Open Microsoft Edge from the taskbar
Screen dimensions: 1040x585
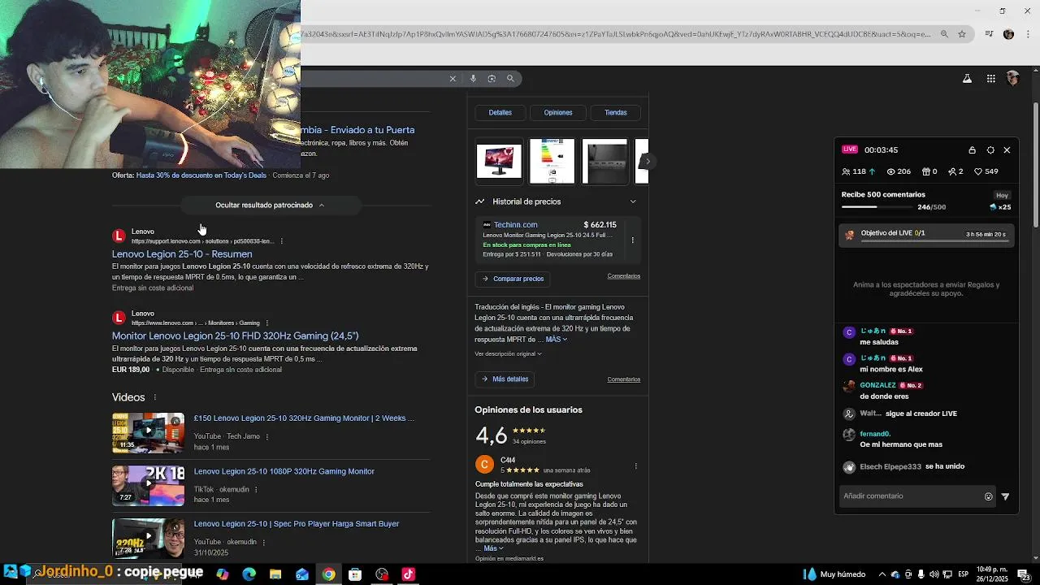(249, 574)
